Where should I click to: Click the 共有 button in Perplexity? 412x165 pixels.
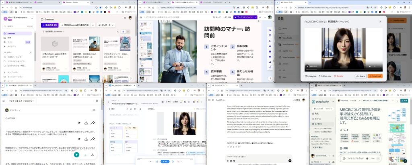click(x=404, y=101)
